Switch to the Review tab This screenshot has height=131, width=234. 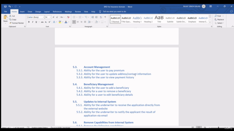coord(78,12)
